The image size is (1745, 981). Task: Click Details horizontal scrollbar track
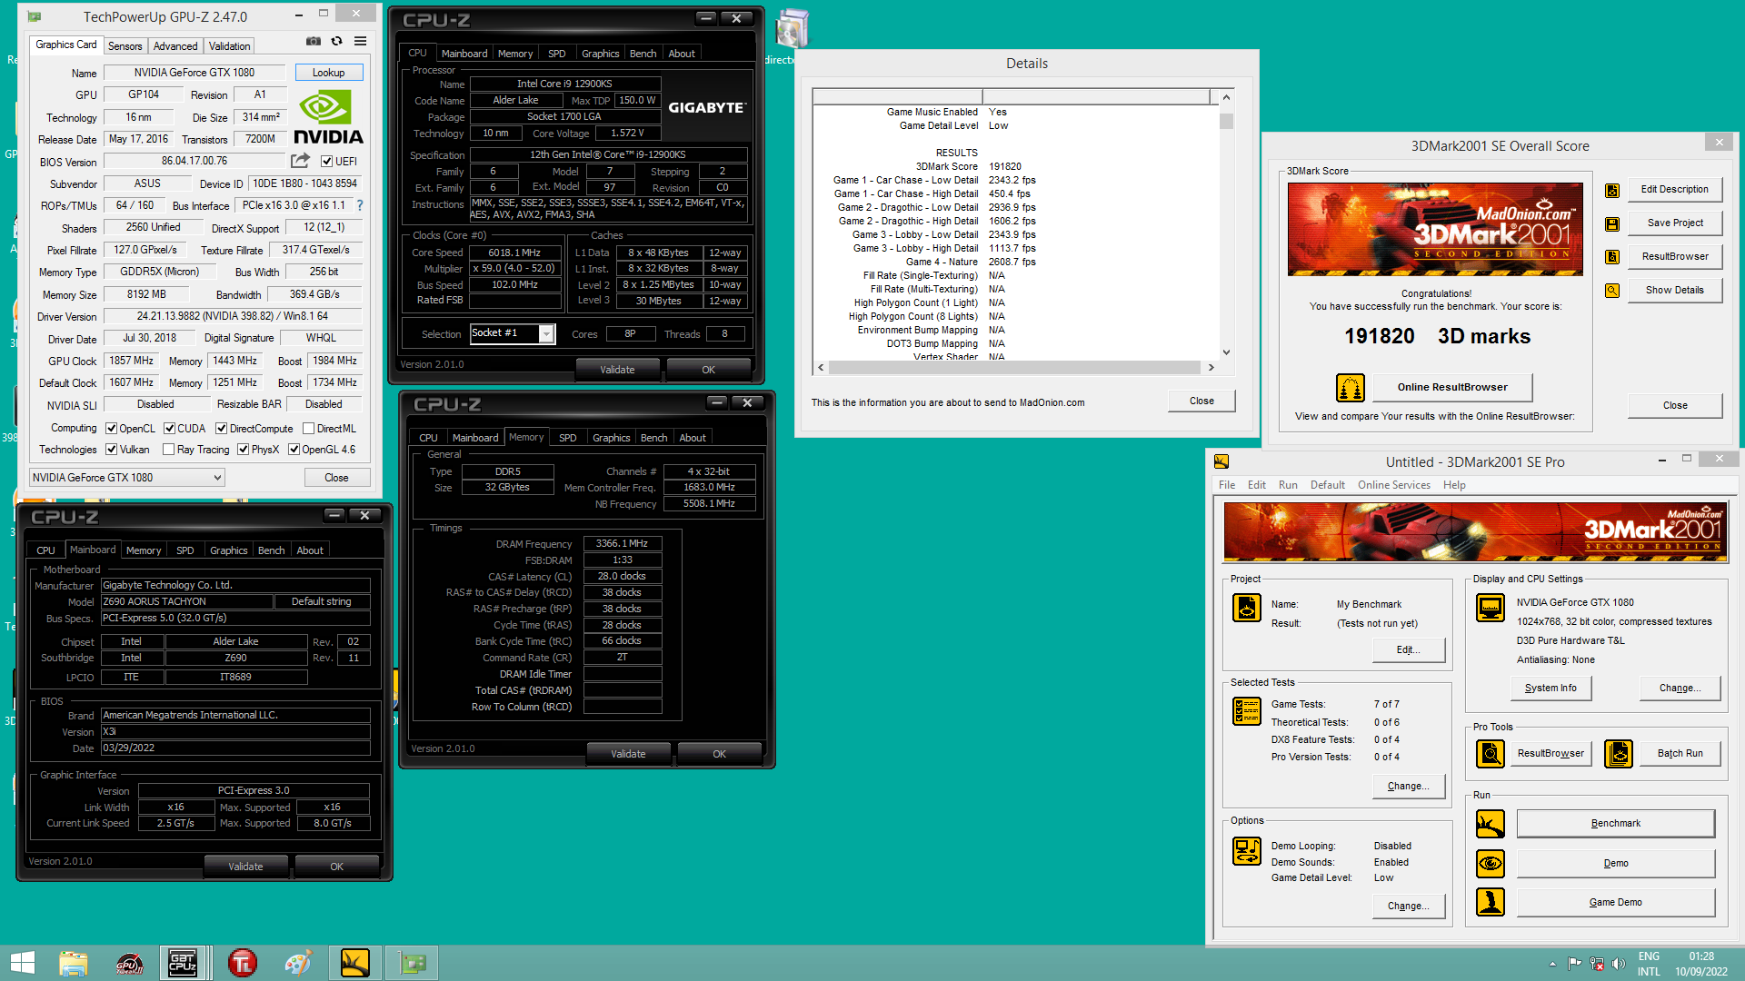pos(1014,368)
